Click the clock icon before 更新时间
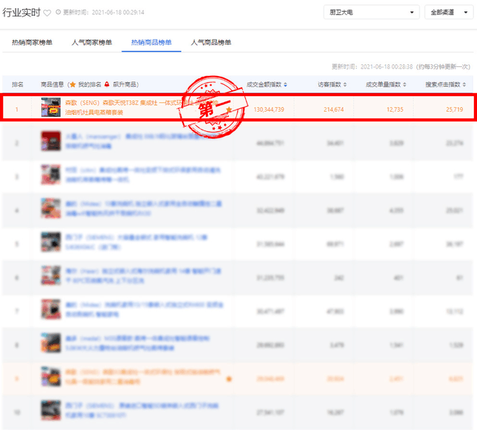This screenshot has width=477, height=430. [x=58, y=12]
